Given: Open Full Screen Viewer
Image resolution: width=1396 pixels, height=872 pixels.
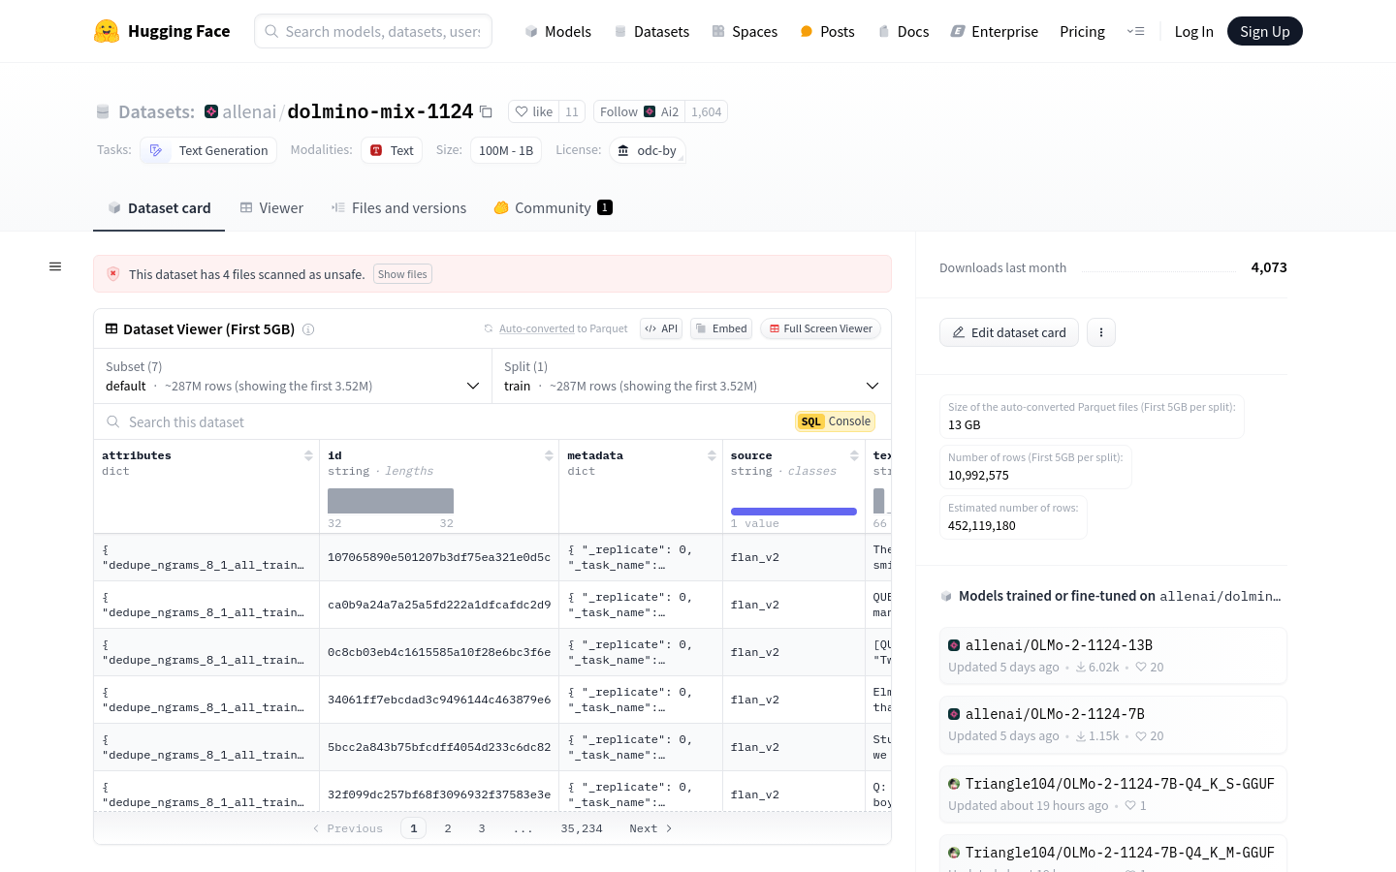Looking at the screenshot, I should [x=820, y=328].
